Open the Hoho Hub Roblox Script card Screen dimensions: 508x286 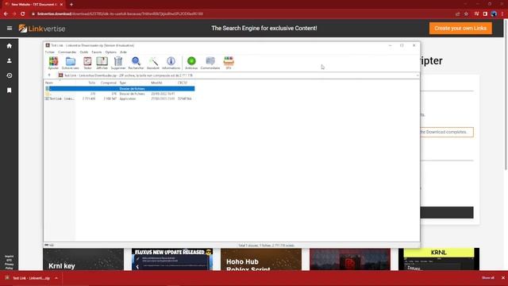pos(261,260)
